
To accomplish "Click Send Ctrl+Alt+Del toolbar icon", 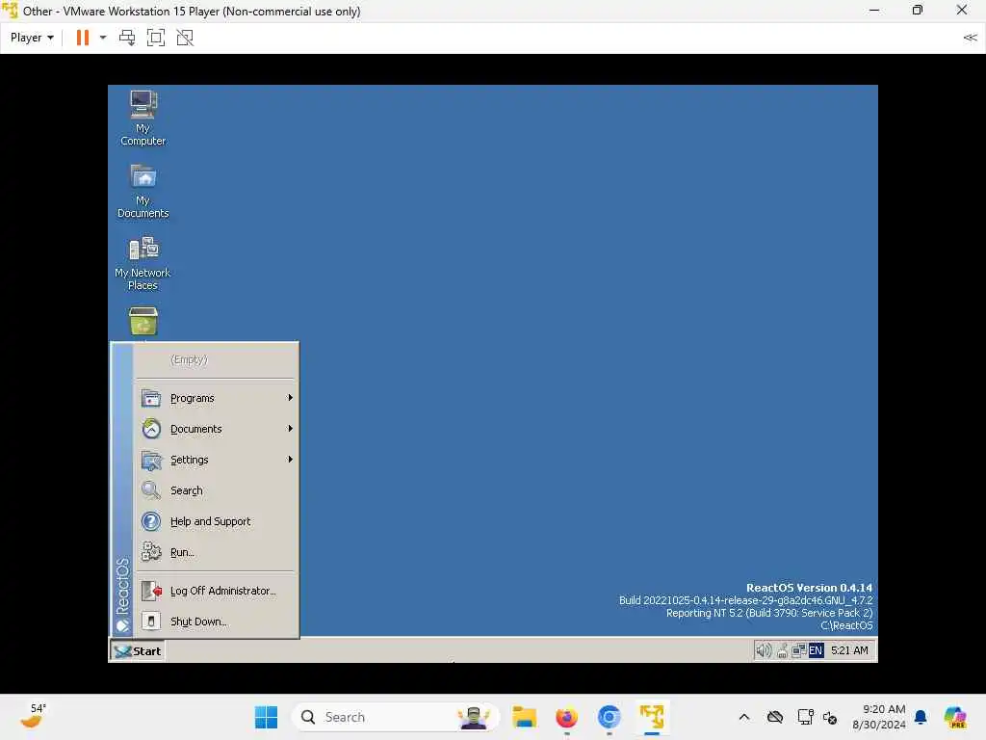I will click(x=127, y=38).
